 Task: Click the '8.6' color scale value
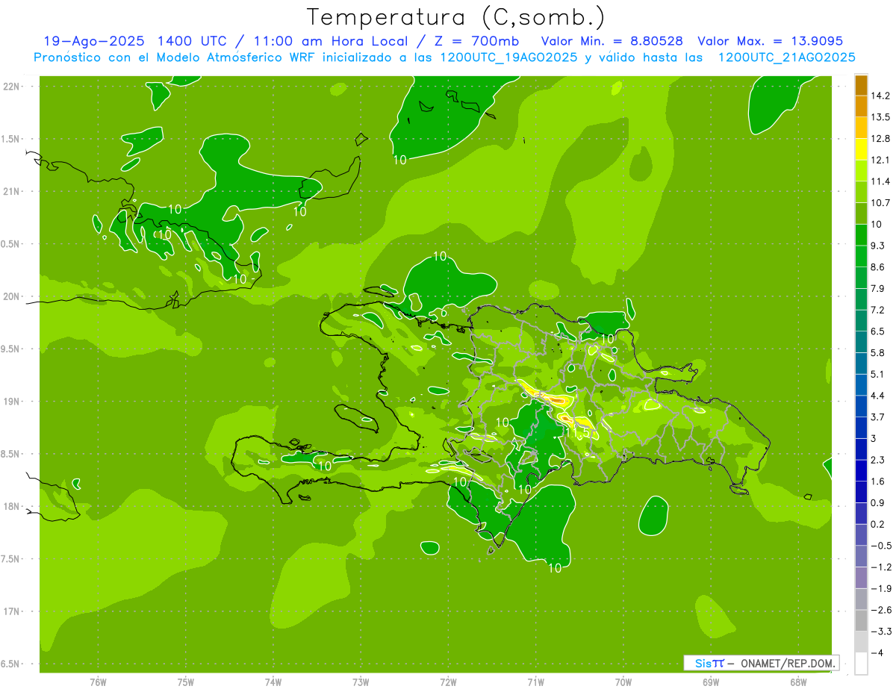pos(877,267)
